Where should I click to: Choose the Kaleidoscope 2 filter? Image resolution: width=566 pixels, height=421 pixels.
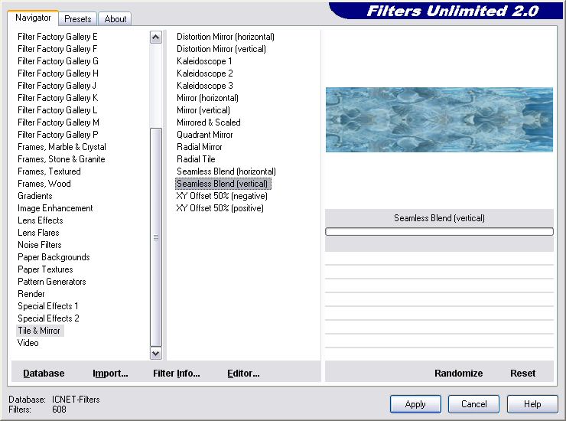pos(205,73)
